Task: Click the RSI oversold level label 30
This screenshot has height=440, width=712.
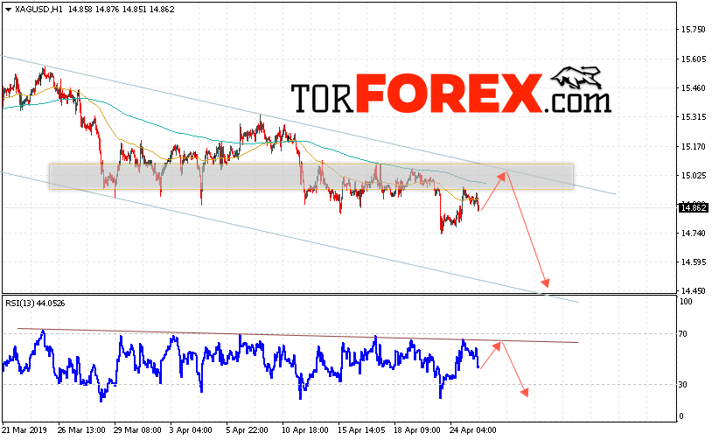Action: [683, 385]
